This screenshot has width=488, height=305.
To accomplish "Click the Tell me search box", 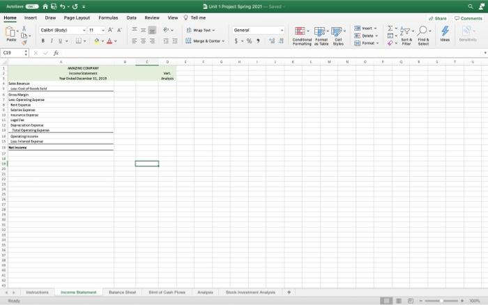I will pos(195,17).
